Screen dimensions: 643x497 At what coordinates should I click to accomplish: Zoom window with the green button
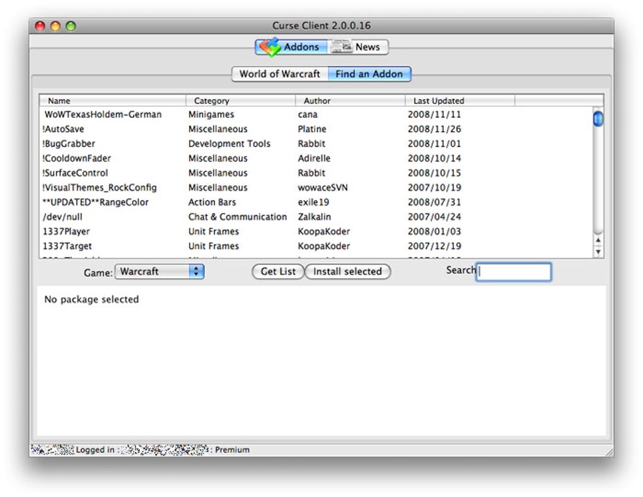[71, 26]
